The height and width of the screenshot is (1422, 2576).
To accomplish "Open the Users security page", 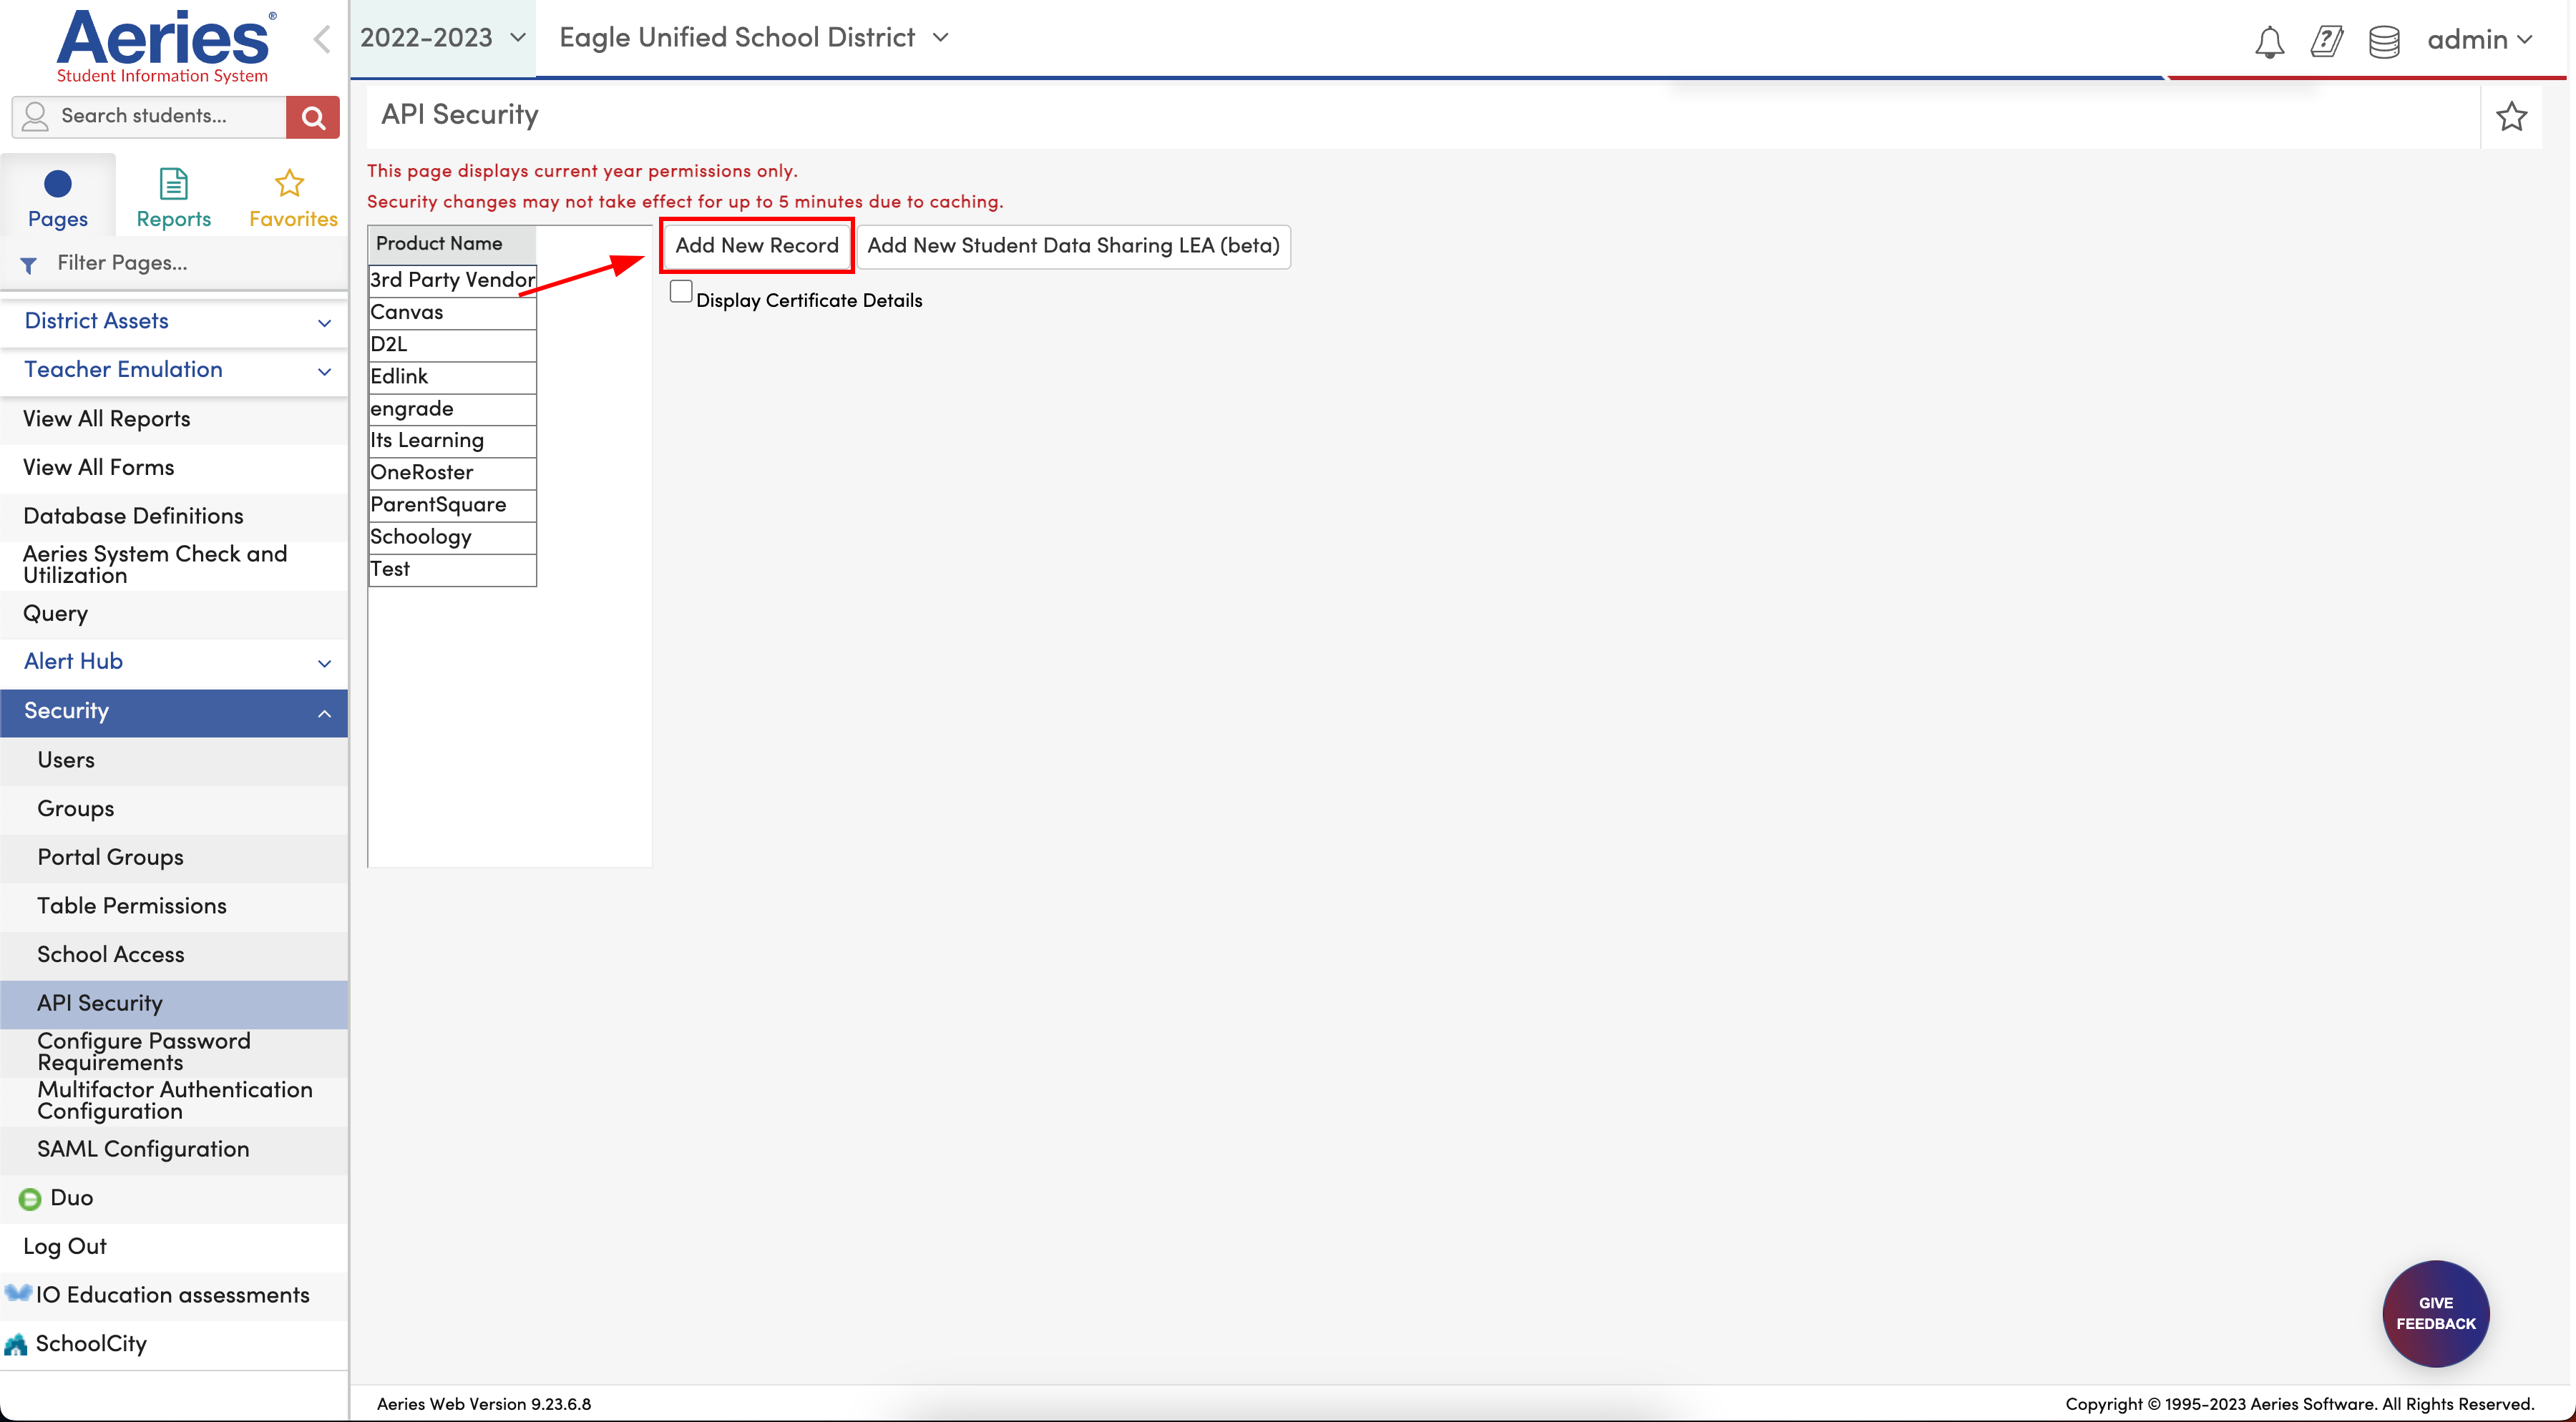I will (174, 760).
